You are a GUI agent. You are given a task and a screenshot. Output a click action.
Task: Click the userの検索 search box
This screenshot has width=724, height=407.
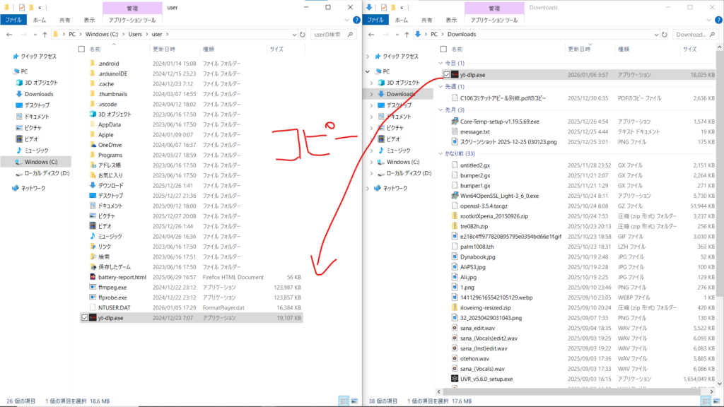[x=331, y=34]
